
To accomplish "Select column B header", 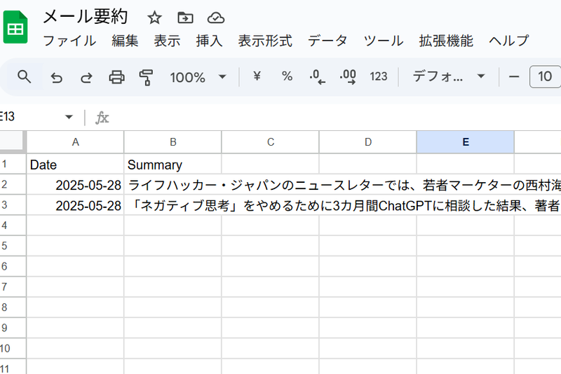I will pos(173,141).
